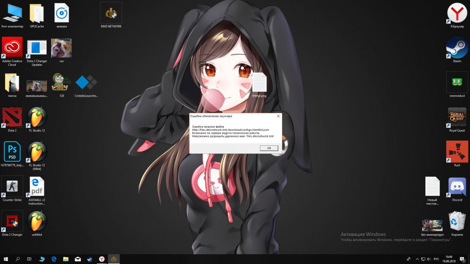Select the Discord desktop shortcut
This screenshot has height=264, width=470.
456,187
